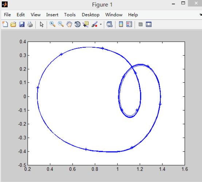Click the New Figure icon
202x182 pixels.
click(5, 24)
